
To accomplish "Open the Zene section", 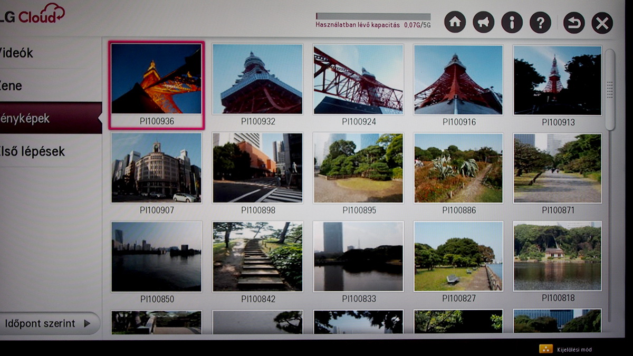I will point(51,85).
